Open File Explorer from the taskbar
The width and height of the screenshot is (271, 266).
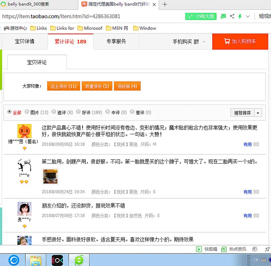tap(36, 260)
